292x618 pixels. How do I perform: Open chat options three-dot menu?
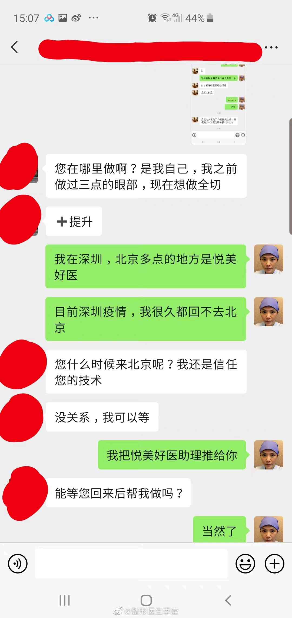tap(271, 47)
